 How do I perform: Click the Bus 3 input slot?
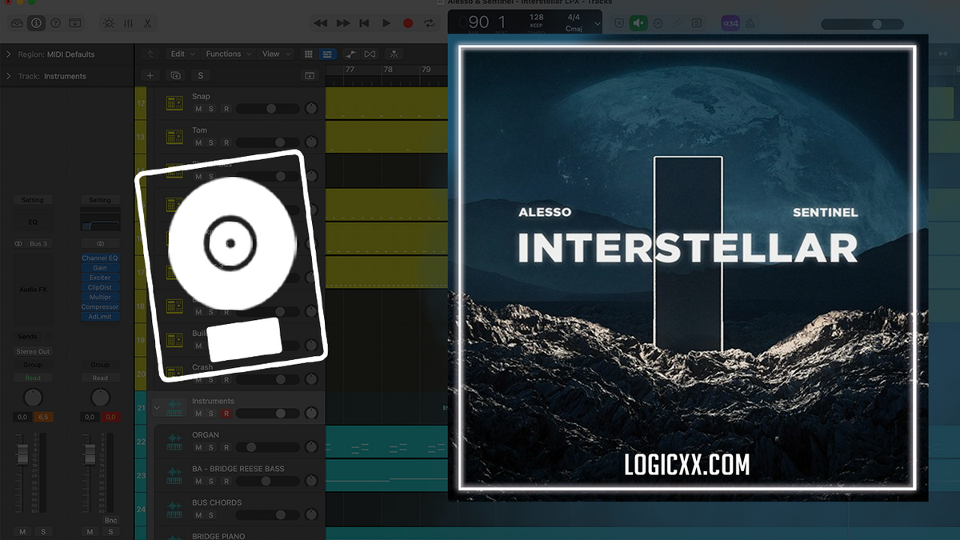38,243
